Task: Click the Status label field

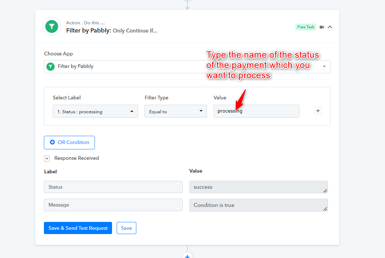Action: (x=113, y=187)
